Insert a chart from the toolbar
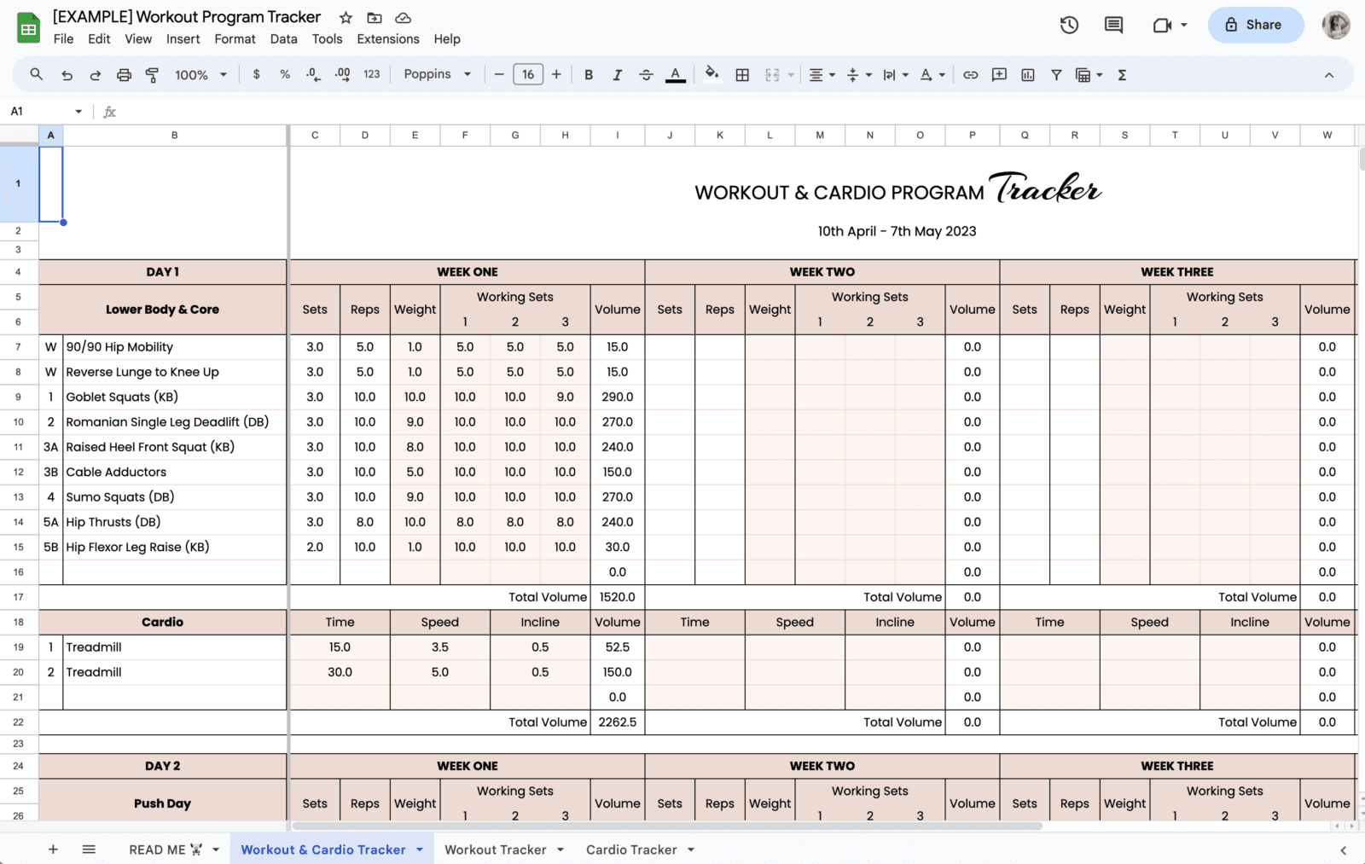The image size is (1365, 864). click(1028, 75)
